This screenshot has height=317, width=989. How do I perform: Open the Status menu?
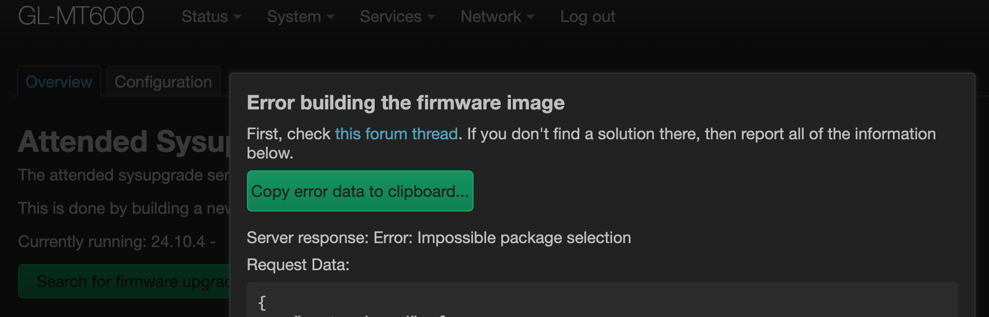(205, 17)
